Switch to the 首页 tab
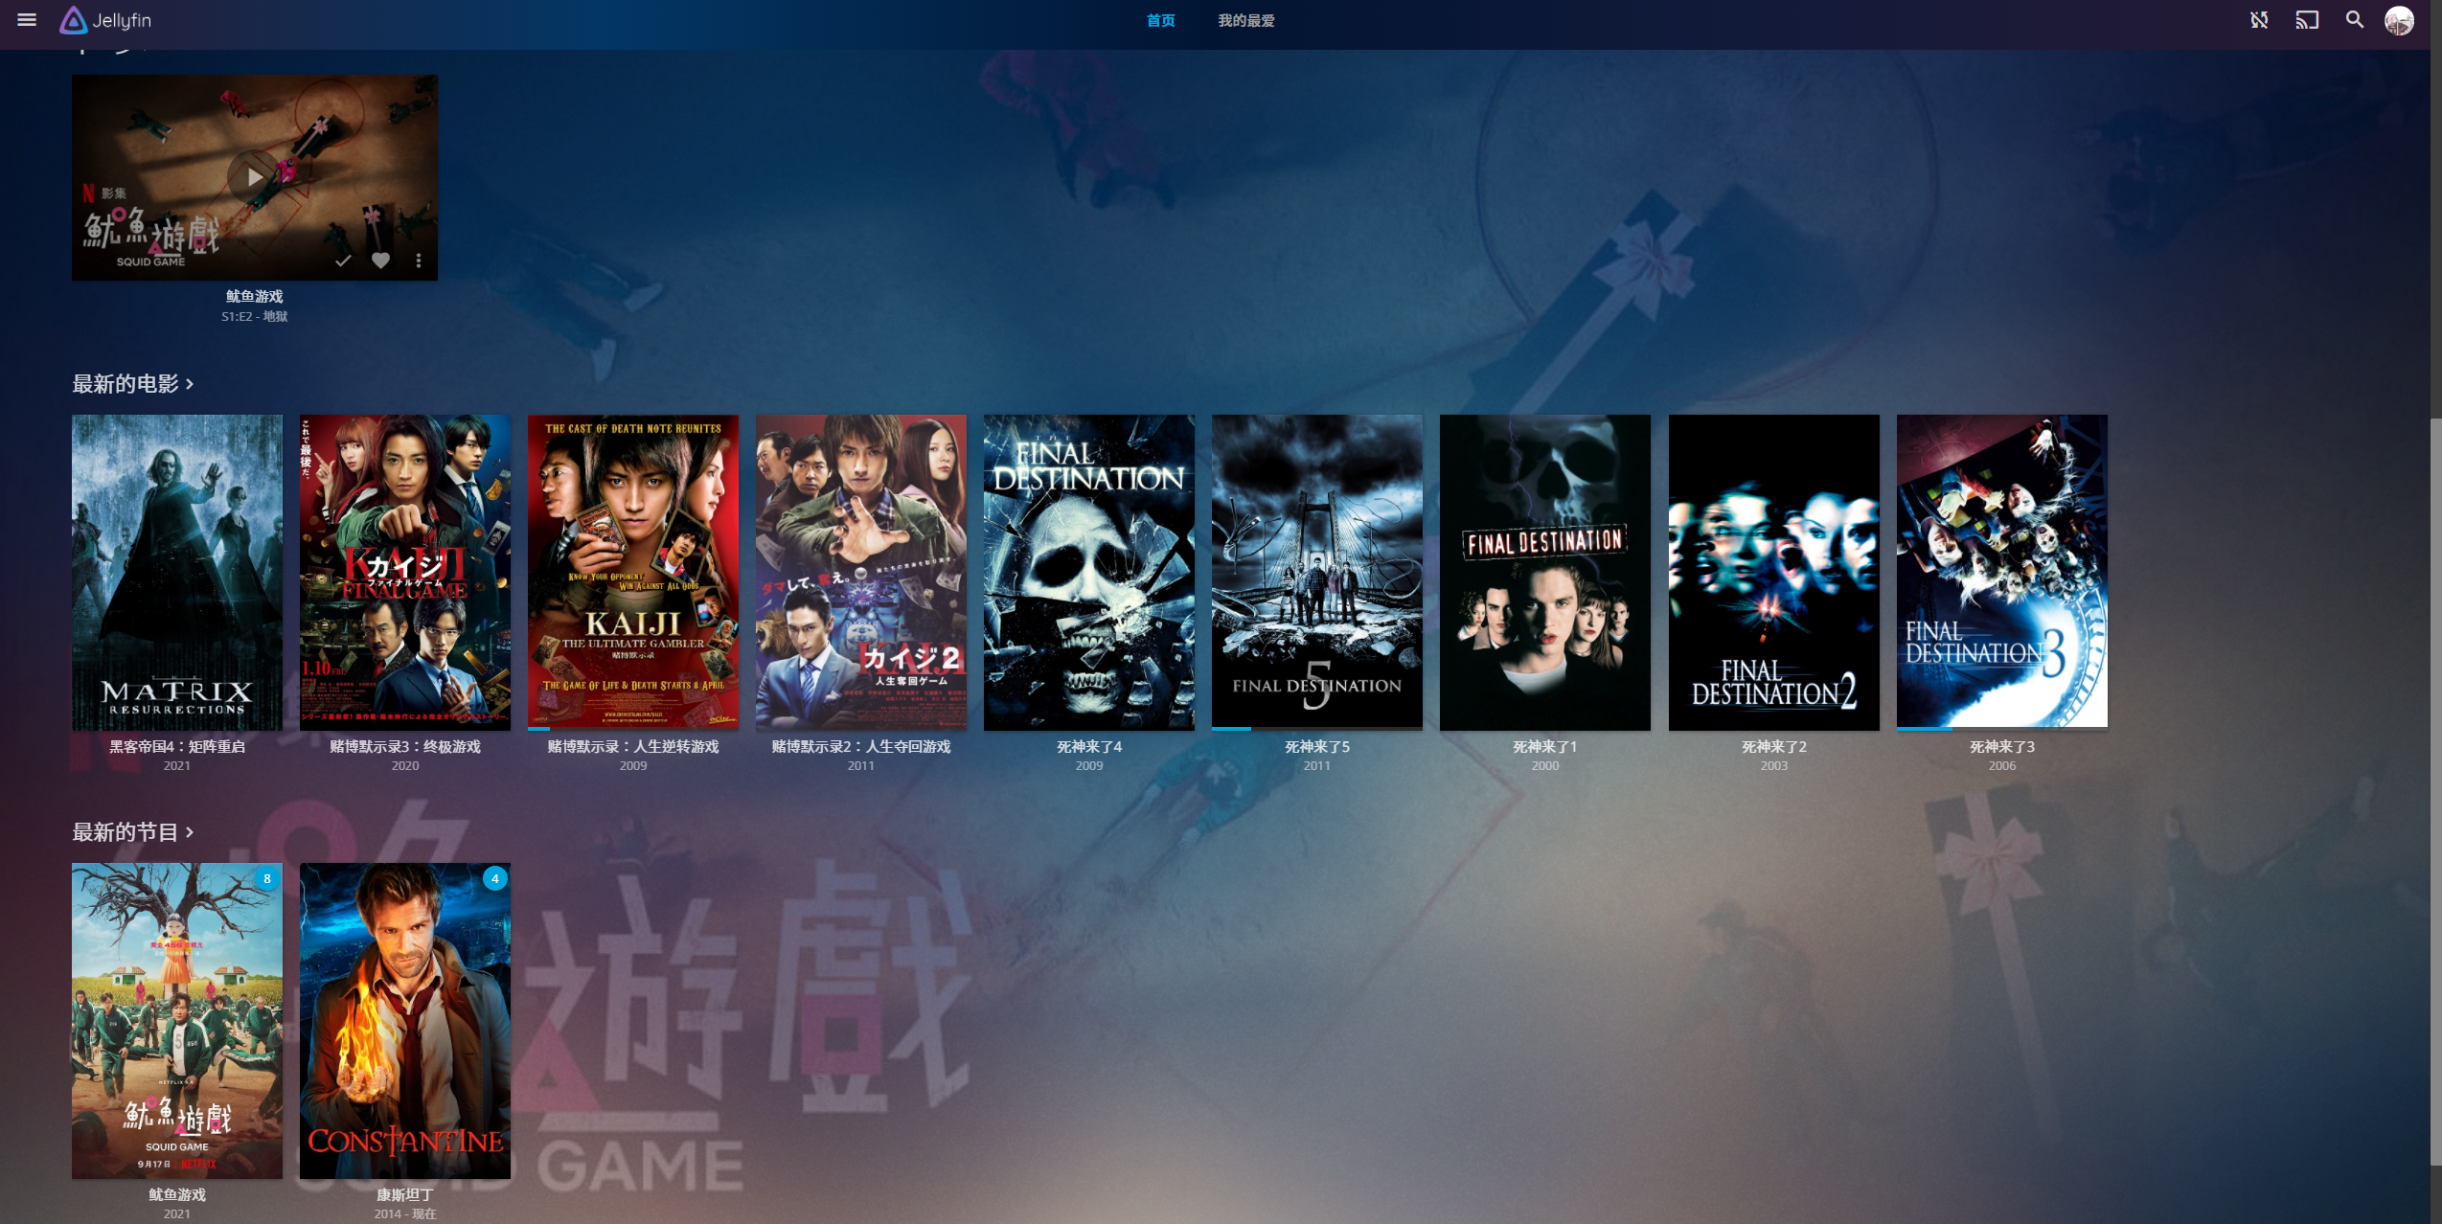Viewport: 2442px width, 1224px height. tap(1160, 21)
